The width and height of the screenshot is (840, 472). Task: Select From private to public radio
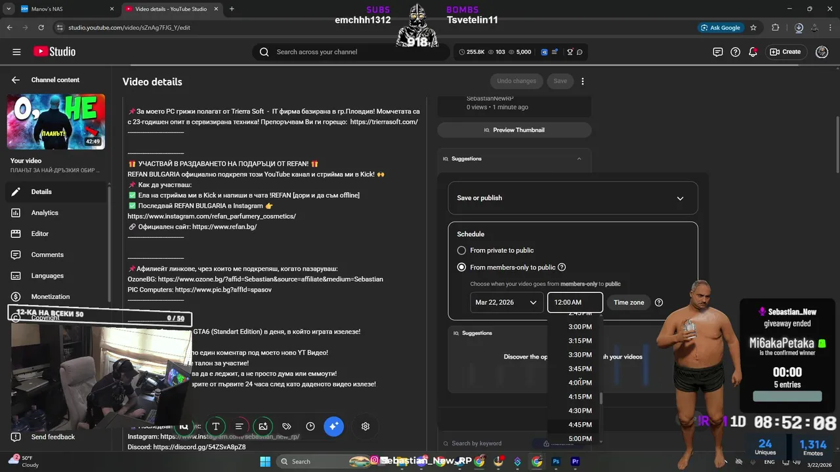[461, 250]
